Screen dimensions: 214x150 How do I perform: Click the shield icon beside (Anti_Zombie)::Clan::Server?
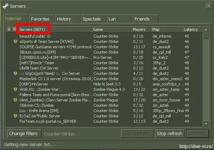coord(15,100)
